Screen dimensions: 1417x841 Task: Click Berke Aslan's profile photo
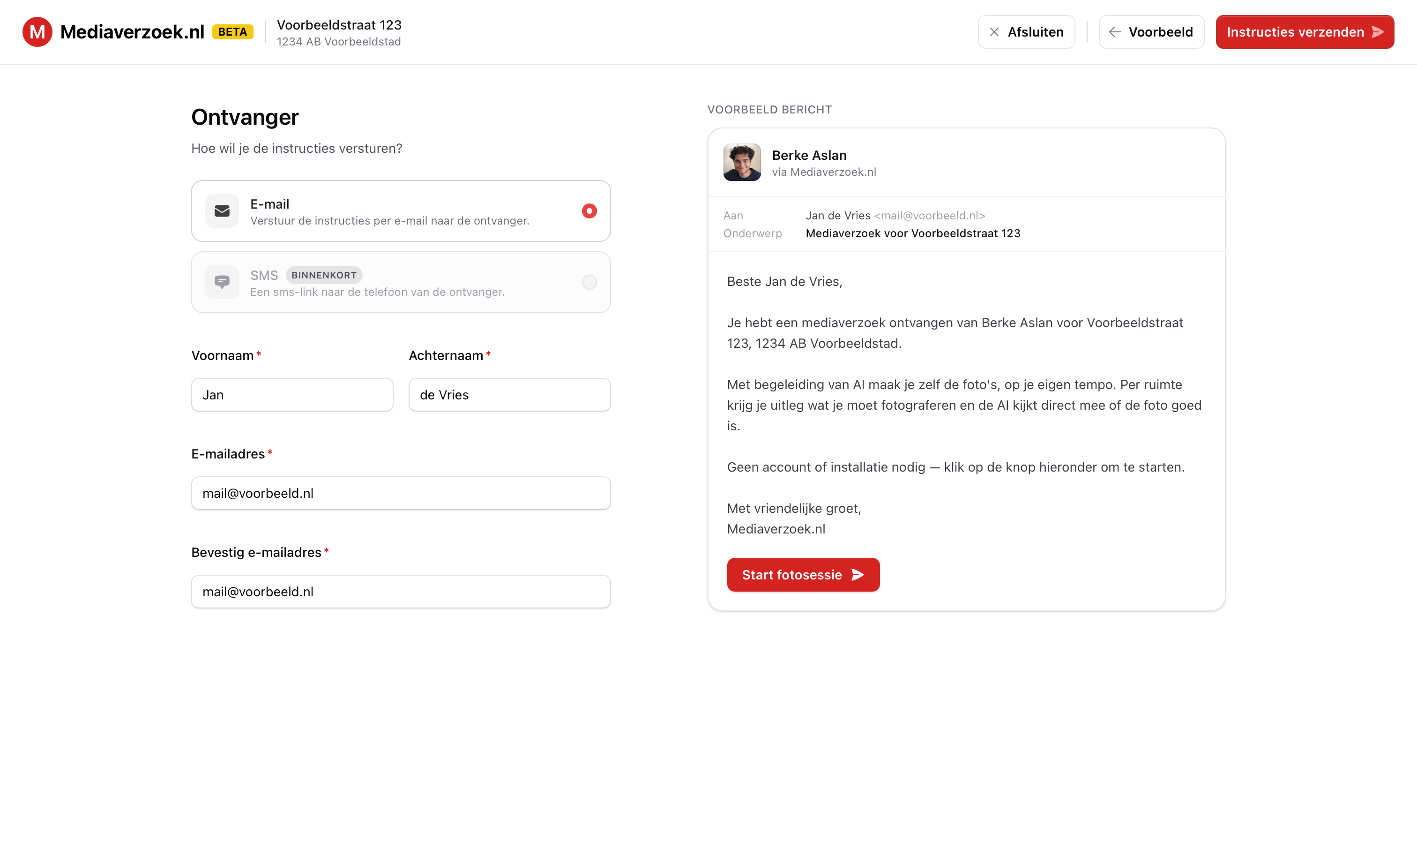(x=742, y=162)
